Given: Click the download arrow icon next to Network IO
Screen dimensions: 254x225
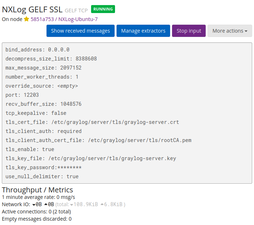Looking at the screenshot, I should pos(34,204).
